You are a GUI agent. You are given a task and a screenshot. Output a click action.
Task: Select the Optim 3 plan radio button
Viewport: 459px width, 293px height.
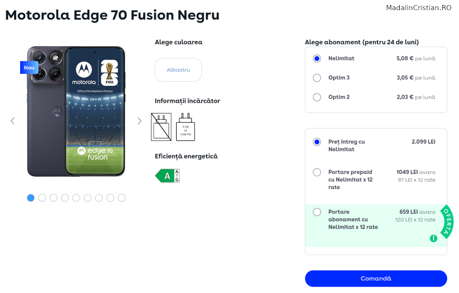(x=317, y=77)
